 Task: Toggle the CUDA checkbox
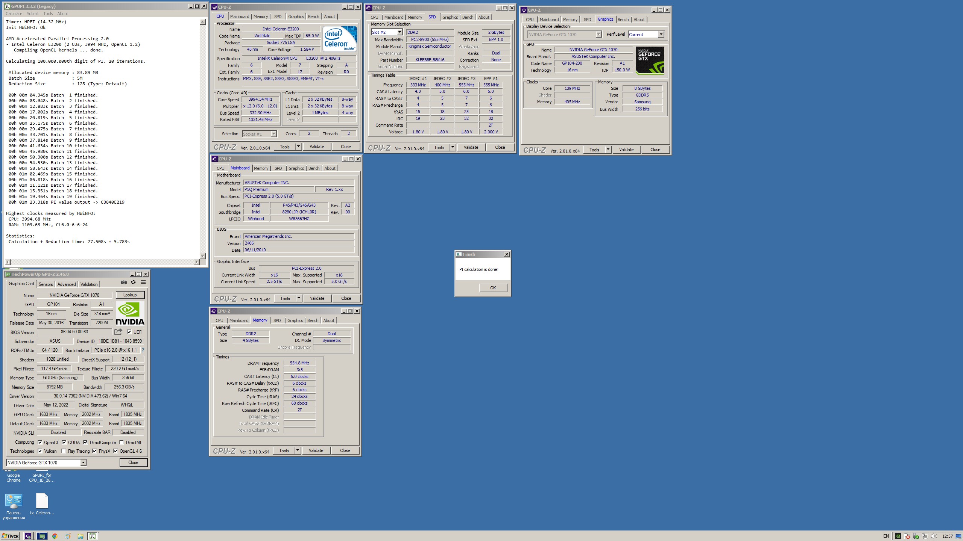(x=64, y=442)
